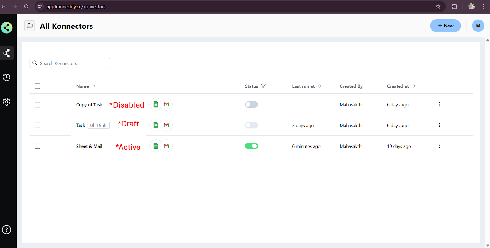Sort by Last run at arrows

(320, 86)
